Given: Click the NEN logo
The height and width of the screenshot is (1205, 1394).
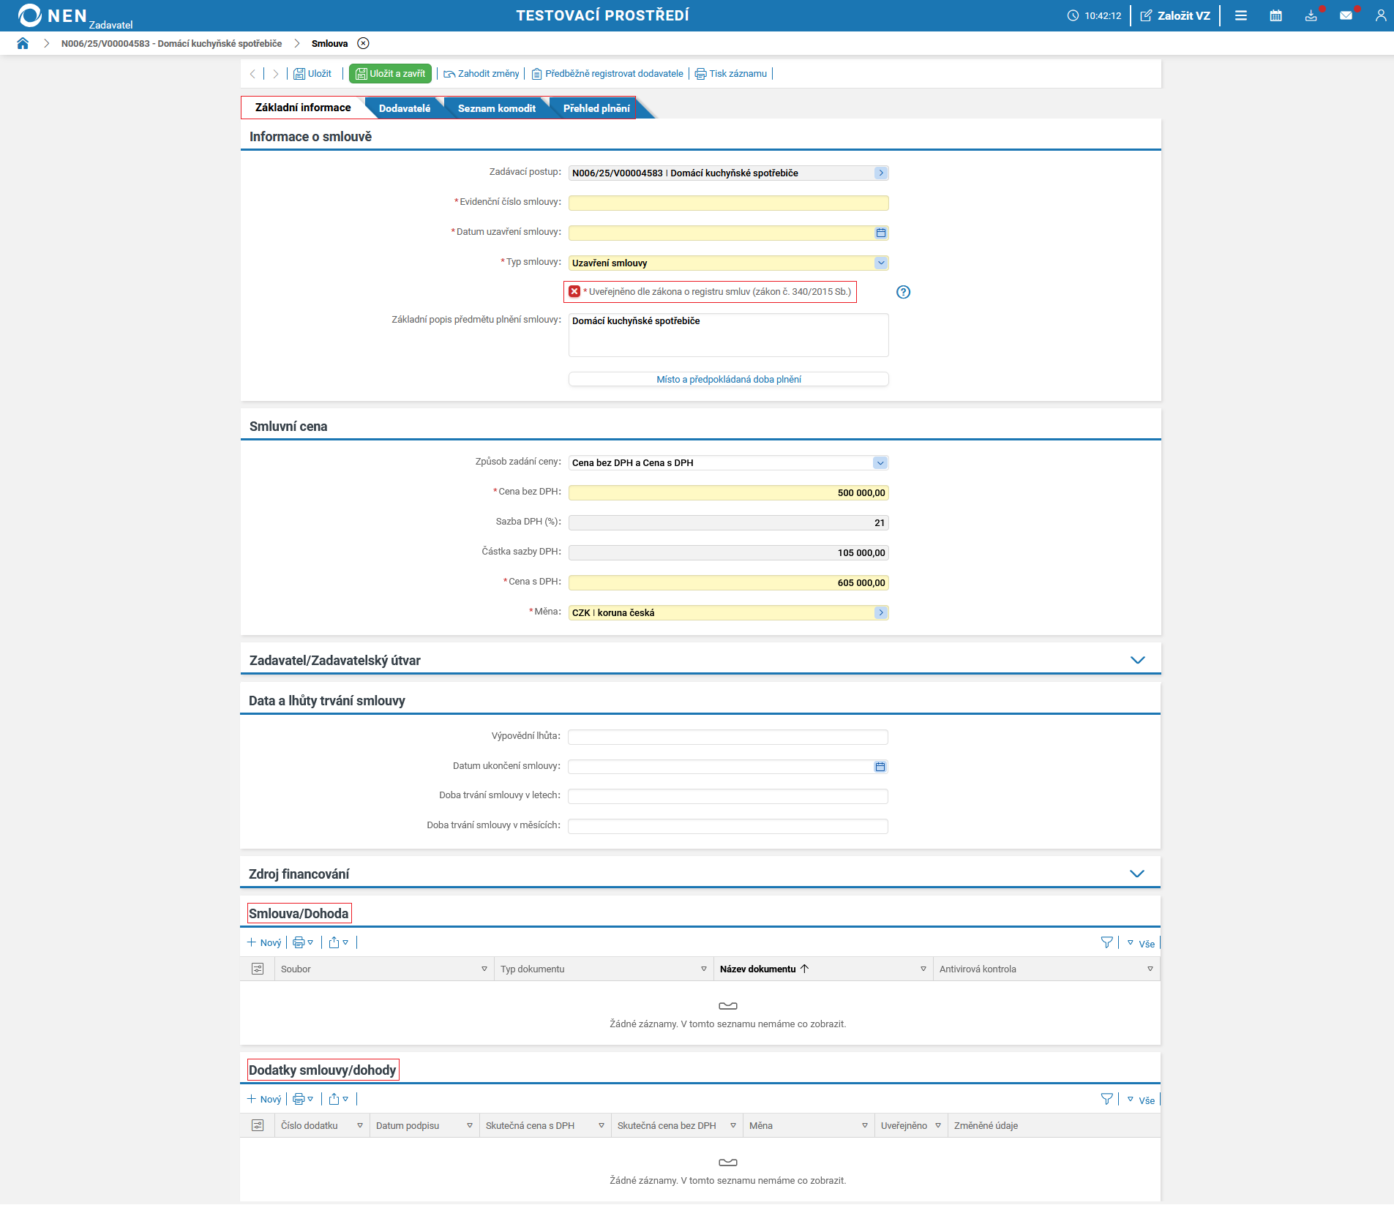Looking at the screenshot, I should (x=53, y=15).
